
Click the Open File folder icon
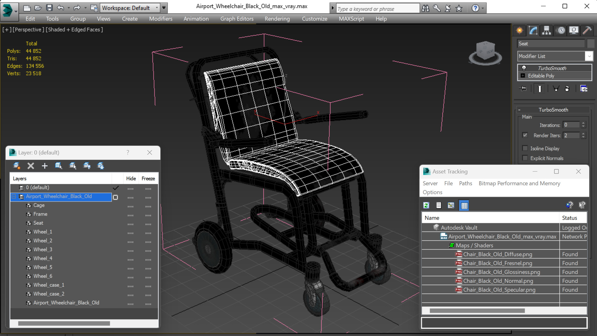click(x=38, y=8)
